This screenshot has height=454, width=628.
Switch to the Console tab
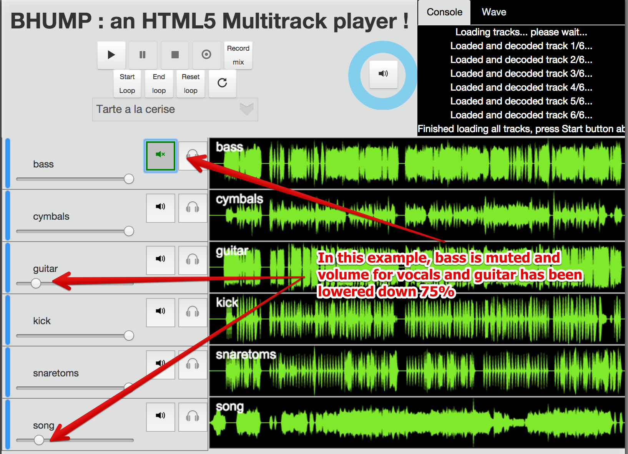(444, 12)
